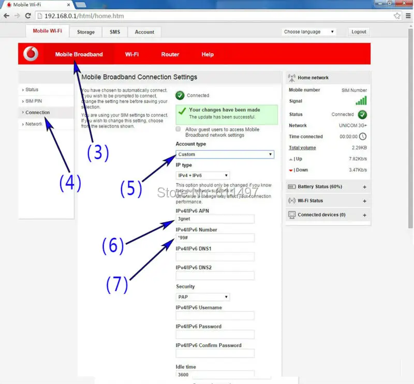Open the SIM PIN sidebar item
The height and width of the screenshot is (384, 414).
(x=46, y=101)
